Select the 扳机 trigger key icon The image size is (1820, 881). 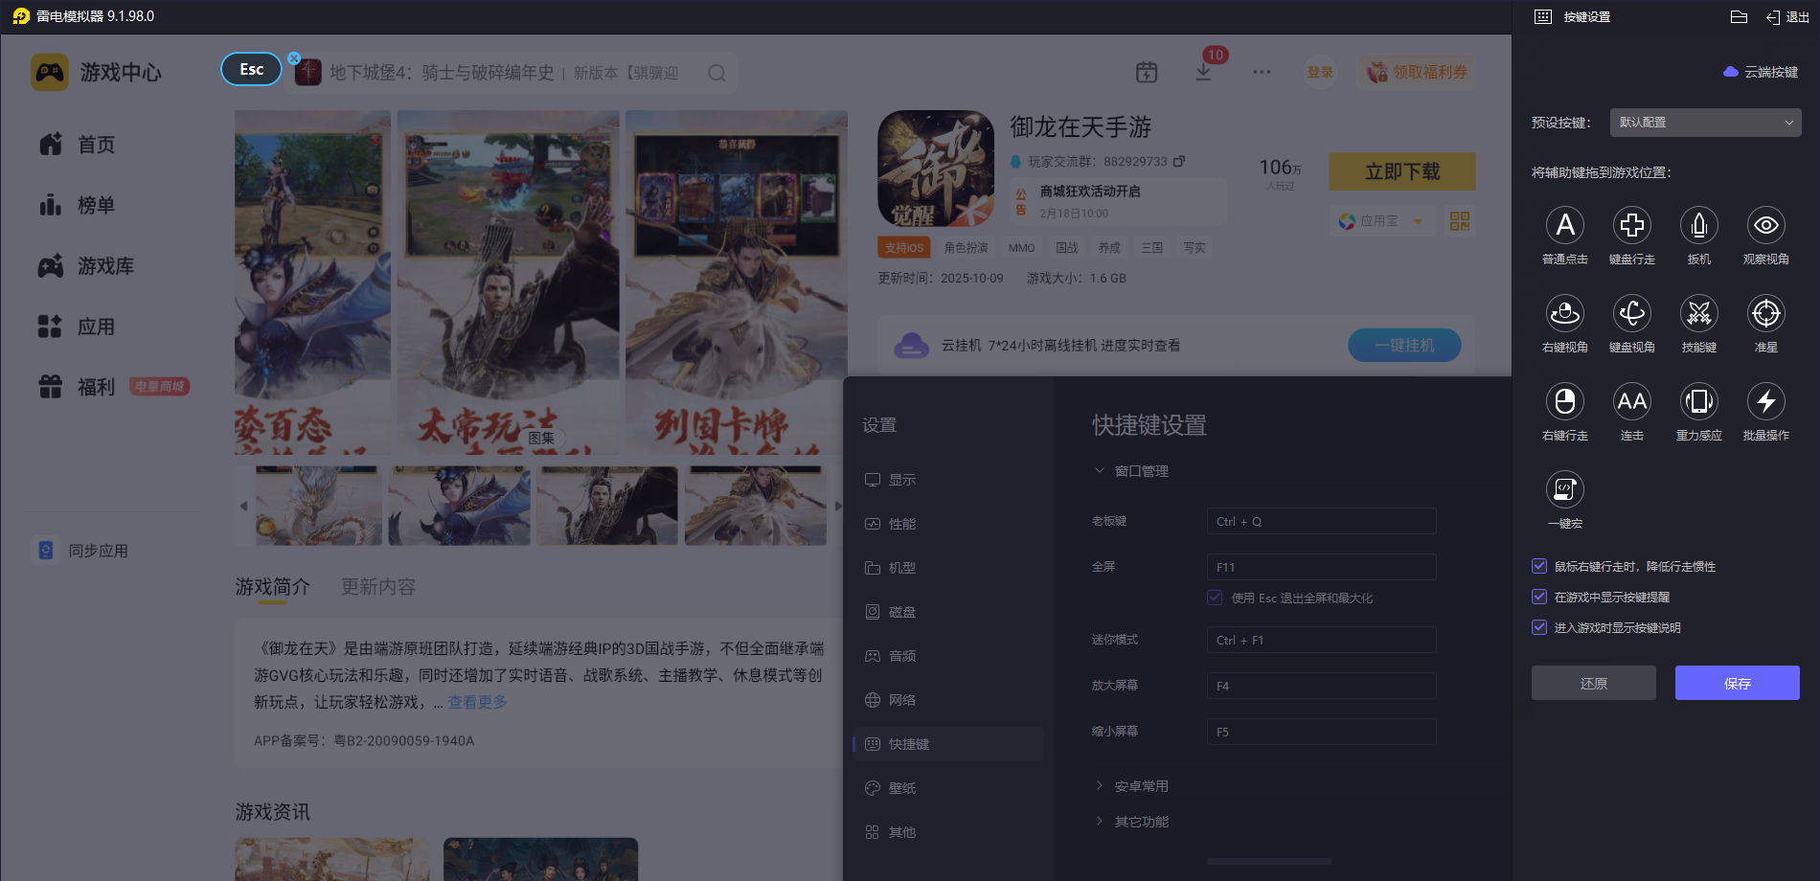coord(1698,226)
